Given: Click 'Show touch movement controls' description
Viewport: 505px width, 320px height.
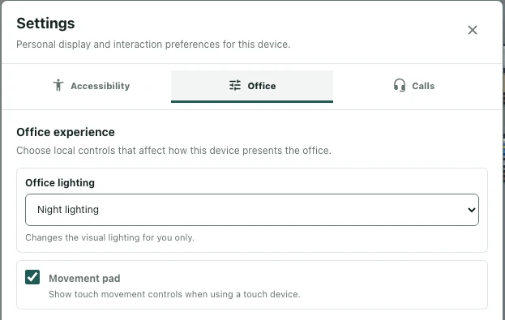Looking at the screenshot, I should pyautogui.click(x=174, y=294).
